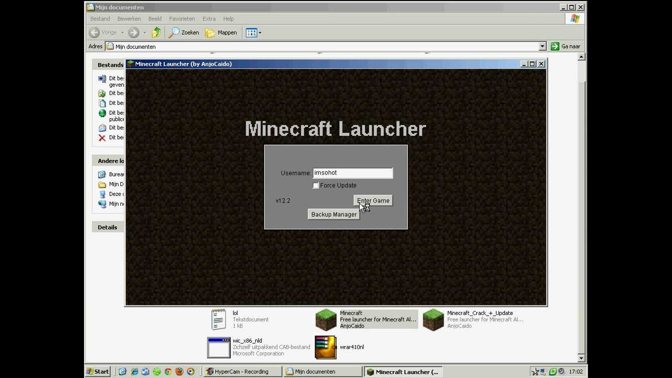The image size is (672, 378).
Task: Expand the Details sidebar panel
Action: [108, 227]
